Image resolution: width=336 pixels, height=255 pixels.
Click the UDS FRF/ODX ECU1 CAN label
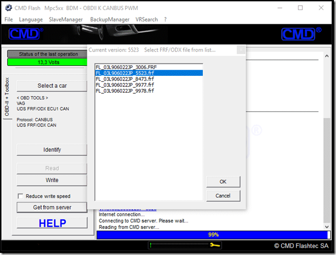[43, 109]
